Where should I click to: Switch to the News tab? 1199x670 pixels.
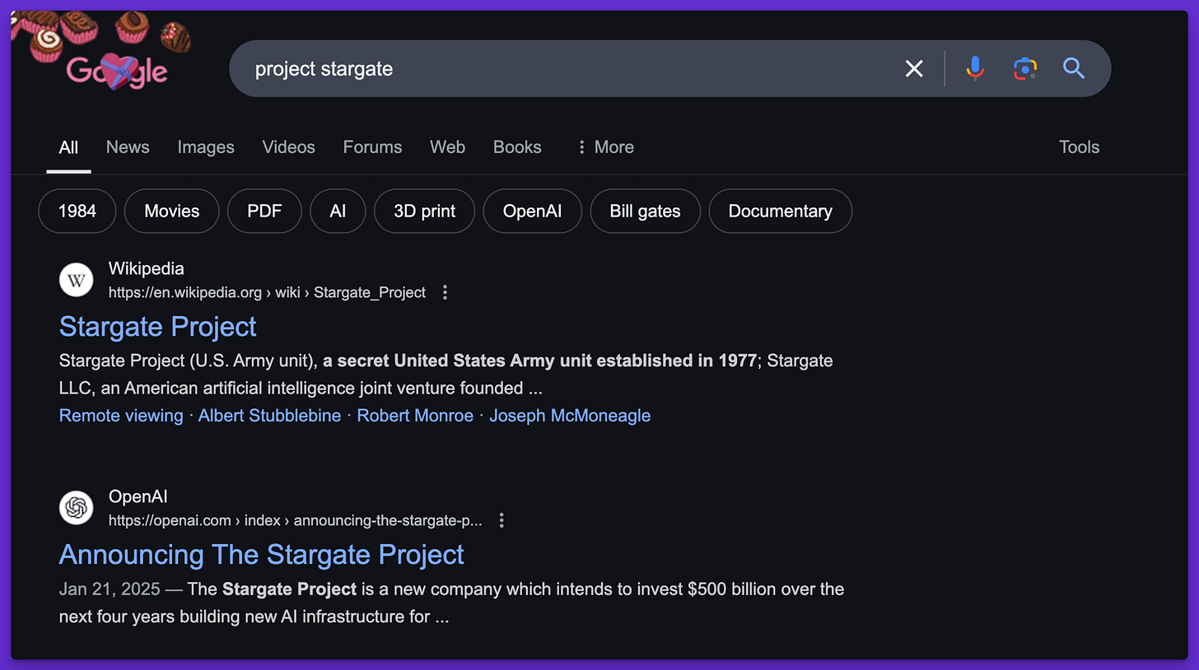pos(128,147)
